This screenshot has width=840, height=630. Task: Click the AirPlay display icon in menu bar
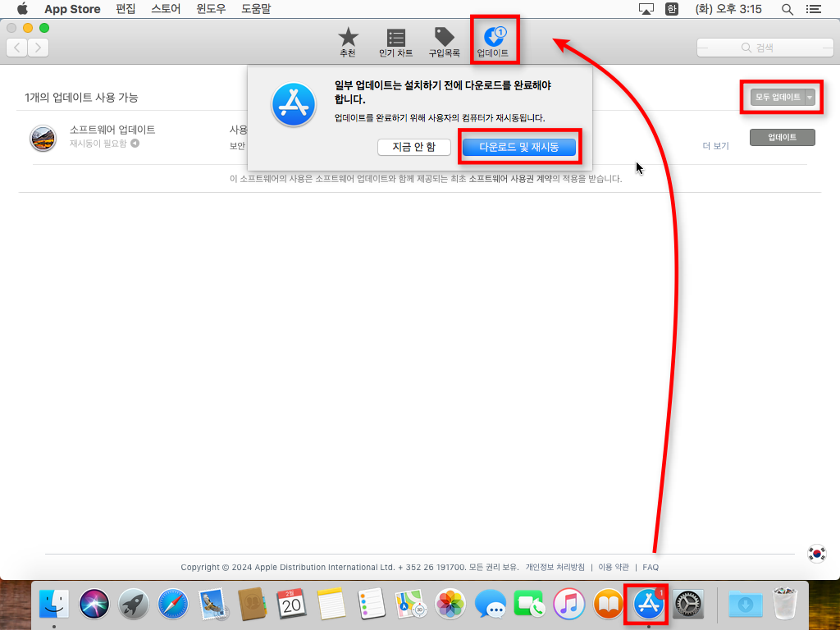(646, 9)
